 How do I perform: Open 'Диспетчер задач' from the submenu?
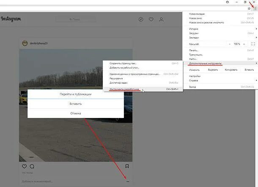(x=143, y=83)
